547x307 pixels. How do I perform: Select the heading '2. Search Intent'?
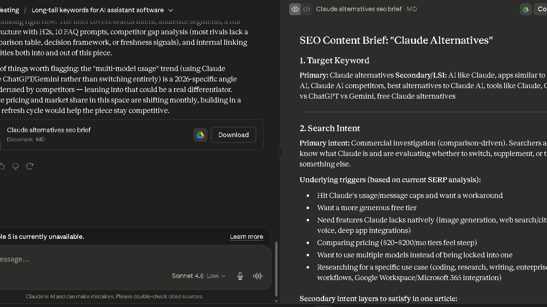point(330,128)
